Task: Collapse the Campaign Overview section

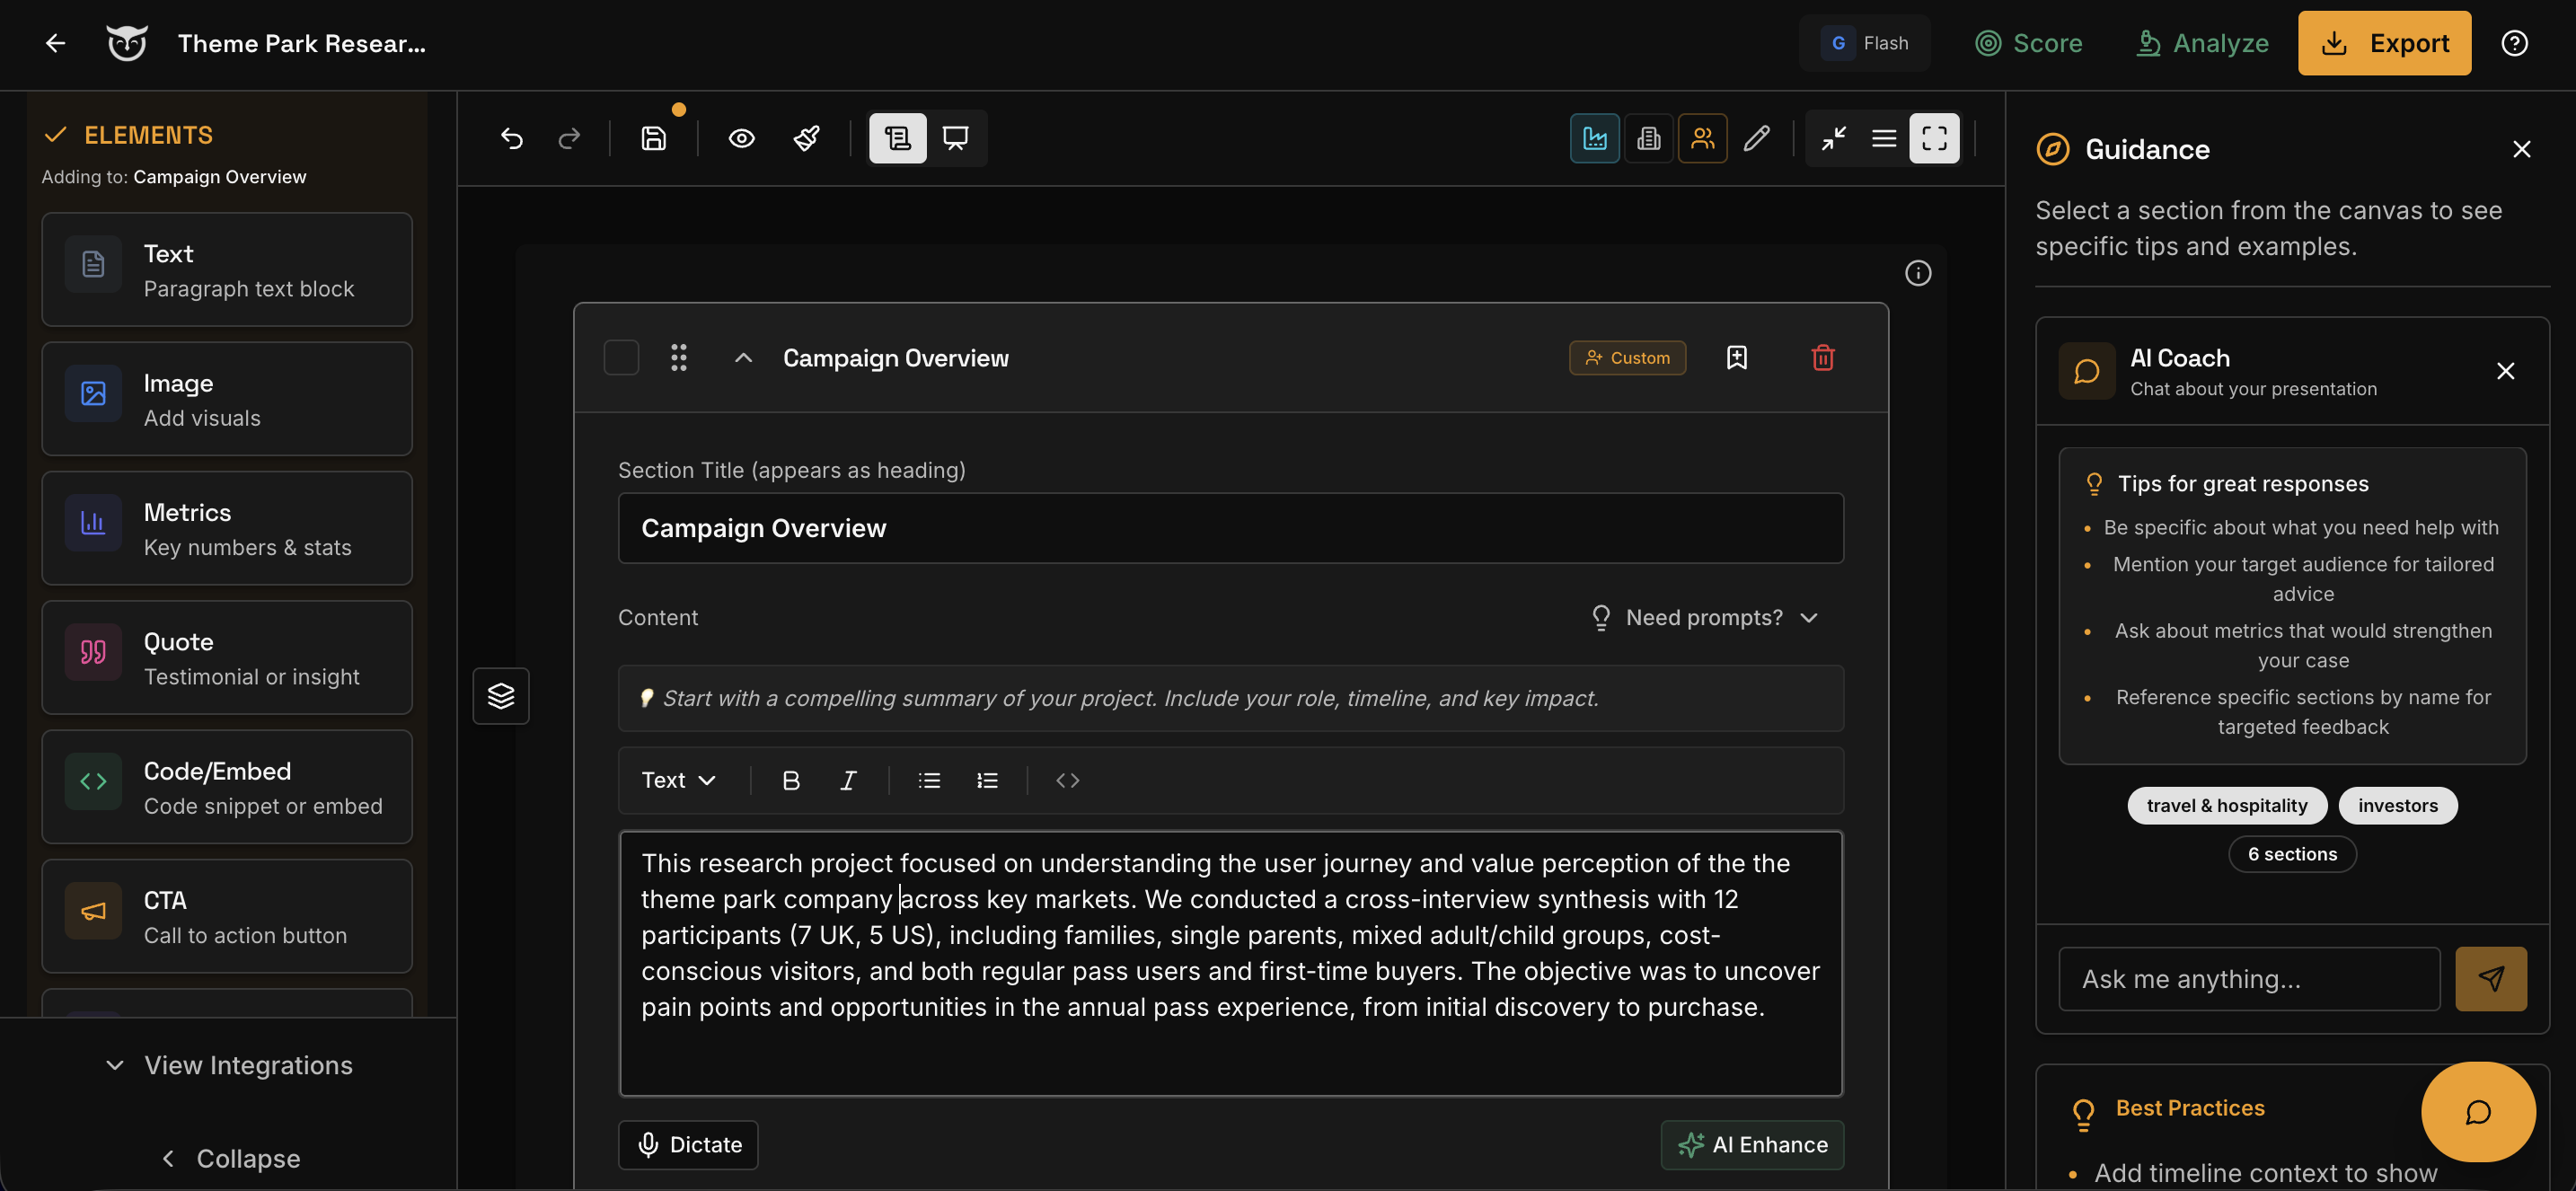Action: tap(742, 357)
